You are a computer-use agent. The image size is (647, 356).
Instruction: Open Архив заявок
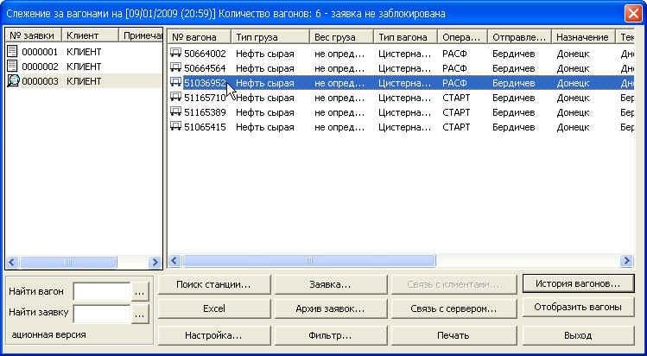point(330,308)
